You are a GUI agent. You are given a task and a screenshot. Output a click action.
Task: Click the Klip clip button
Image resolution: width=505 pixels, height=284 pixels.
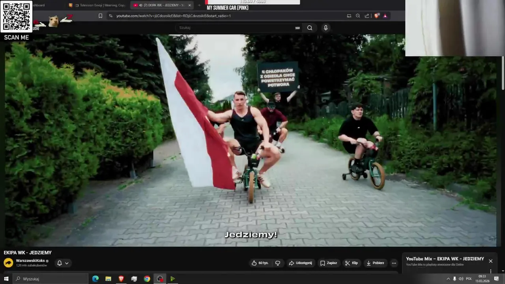(351, 263)
